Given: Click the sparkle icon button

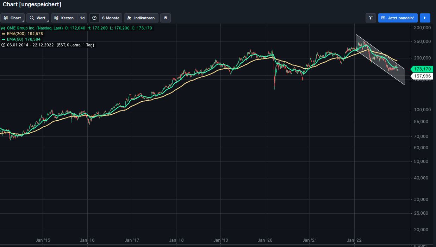Looking at the screenshot, I should coord(371,18).
